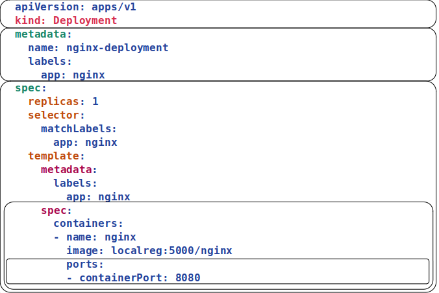Click the value 8080 of containerPort
439x293 pixels.
[x=188, y=278]
